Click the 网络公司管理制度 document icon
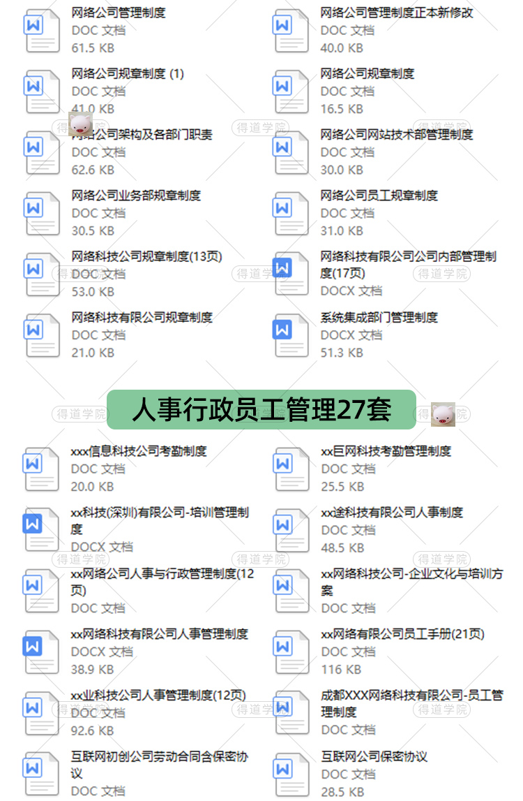The height and width of the screenshot is (801, 523). pyautogui.click(x=42, y=31)
